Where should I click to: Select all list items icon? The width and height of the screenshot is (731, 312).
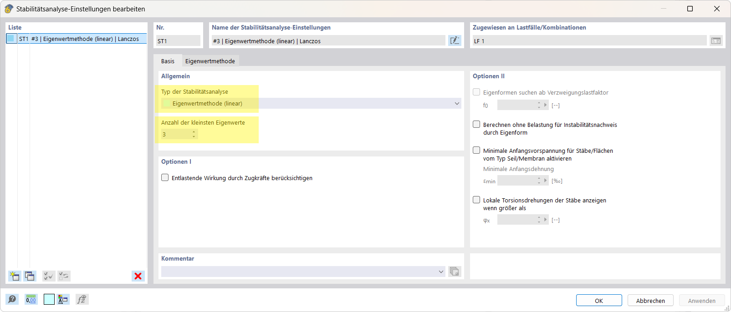(x=49, y=276)
